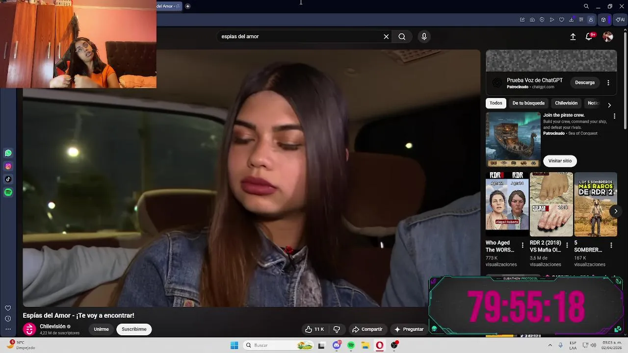Open TikTok in Opera sidebar
Screen dimensions: 628x353
point(8,179)
